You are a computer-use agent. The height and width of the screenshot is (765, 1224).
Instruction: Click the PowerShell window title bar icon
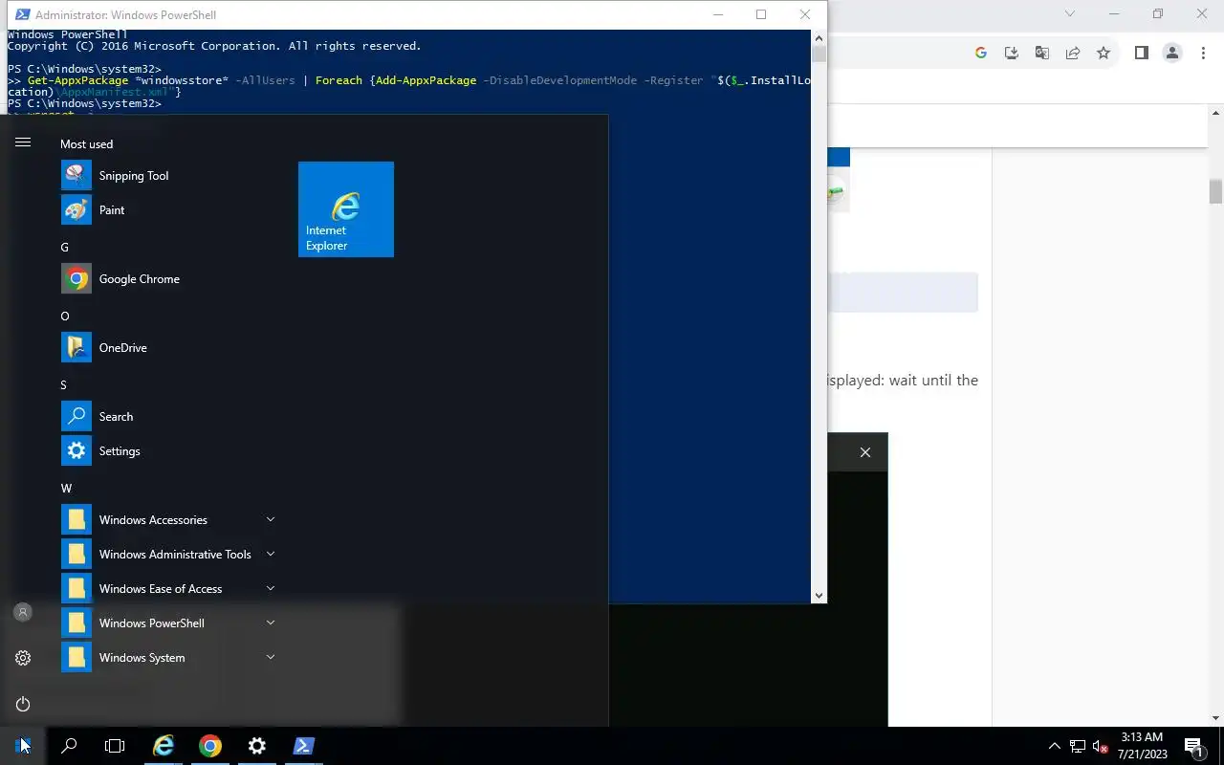coord(21,14)
